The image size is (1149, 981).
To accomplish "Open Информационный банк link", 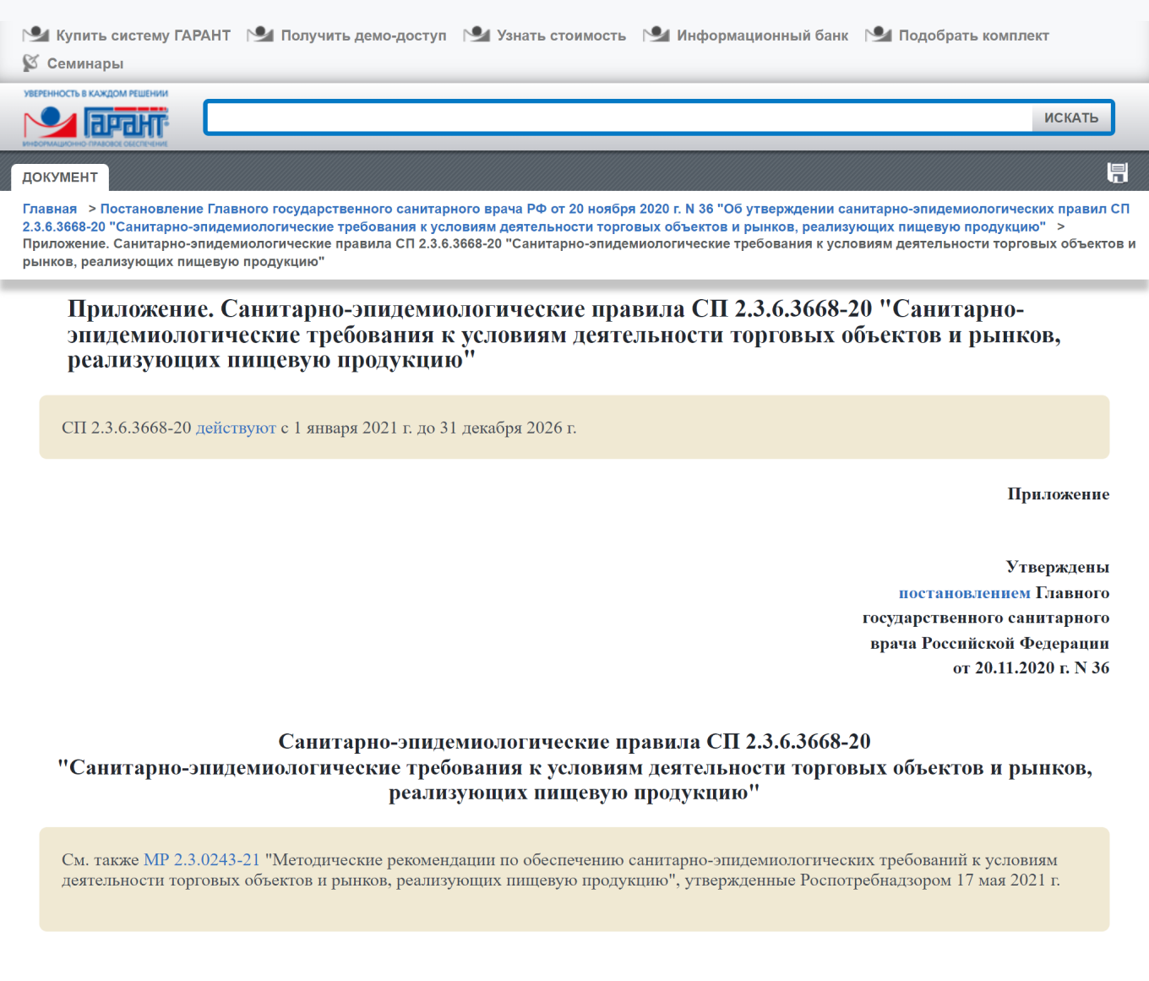I will tap(762, 35).
